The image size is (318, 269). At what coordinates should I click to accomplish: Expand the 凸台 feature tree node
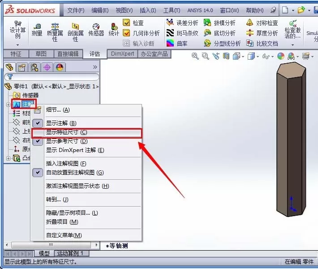click(8, 158)
